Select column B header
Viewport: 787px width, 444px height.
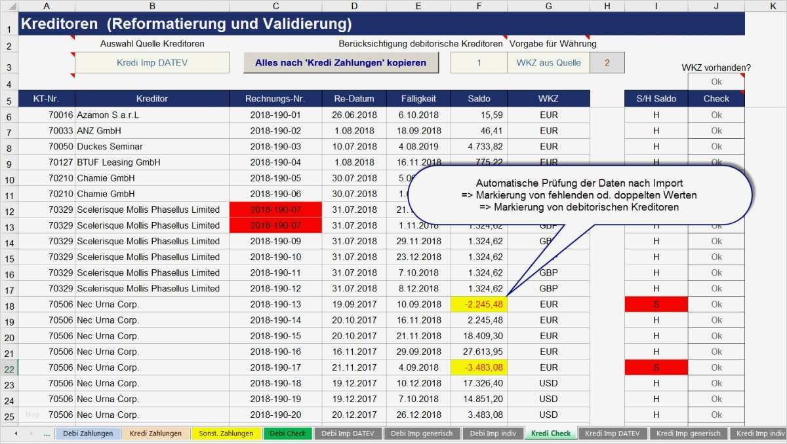pos(152,5)
